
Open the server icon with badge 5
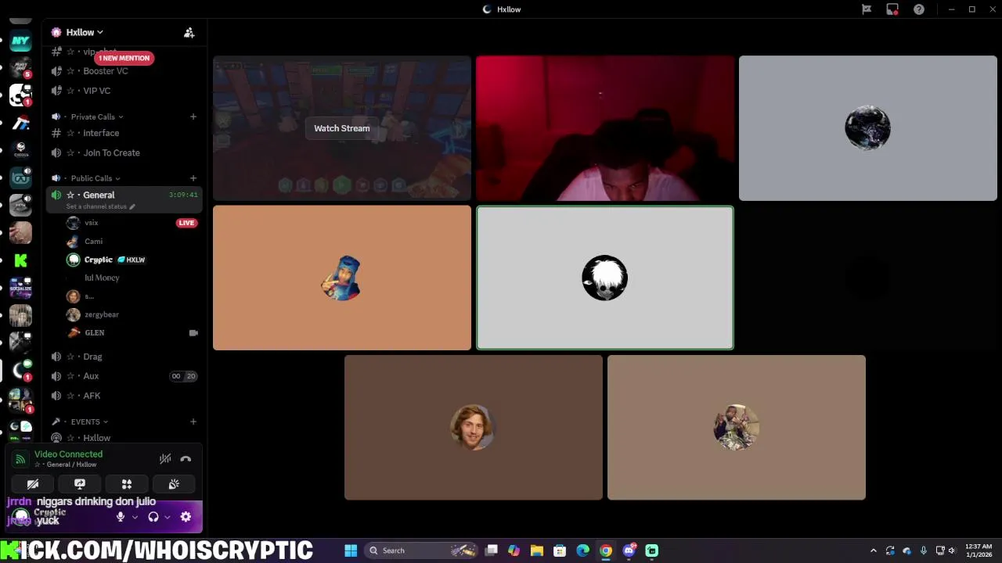(20, 68)
